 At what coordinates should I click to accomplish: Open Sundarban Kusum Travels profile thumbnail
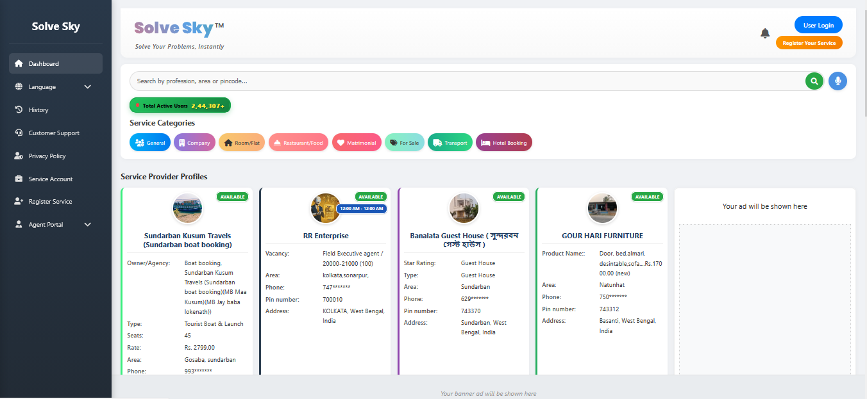[x=187, y=208]
